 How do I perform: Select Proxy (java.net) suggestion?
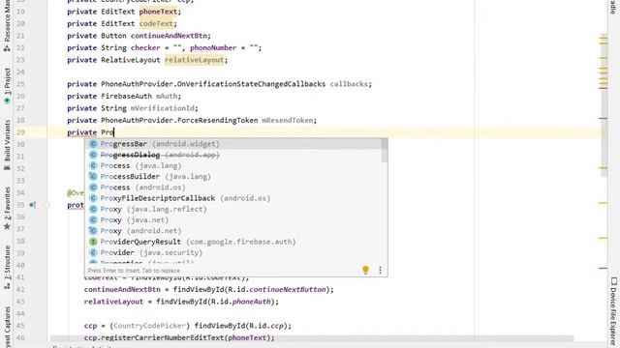233,219
